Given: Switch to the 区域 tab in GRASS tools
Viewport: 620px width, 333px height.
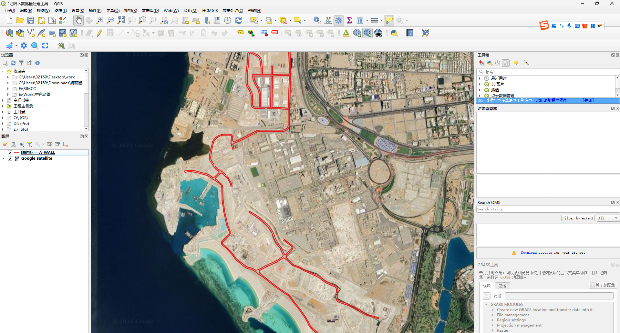Looking at the screenshot, I should point(502,286).
